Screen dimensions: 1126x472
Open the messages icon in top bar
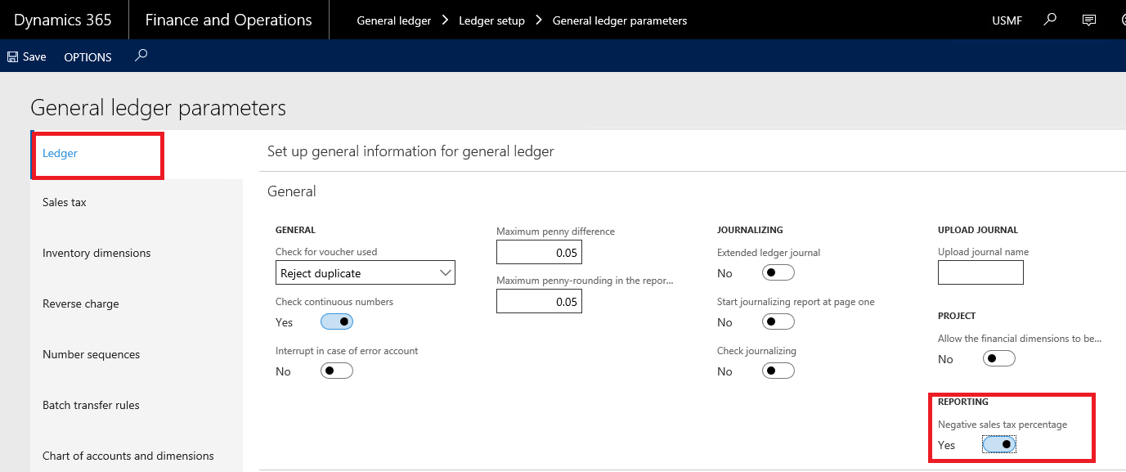point(1089,20)
